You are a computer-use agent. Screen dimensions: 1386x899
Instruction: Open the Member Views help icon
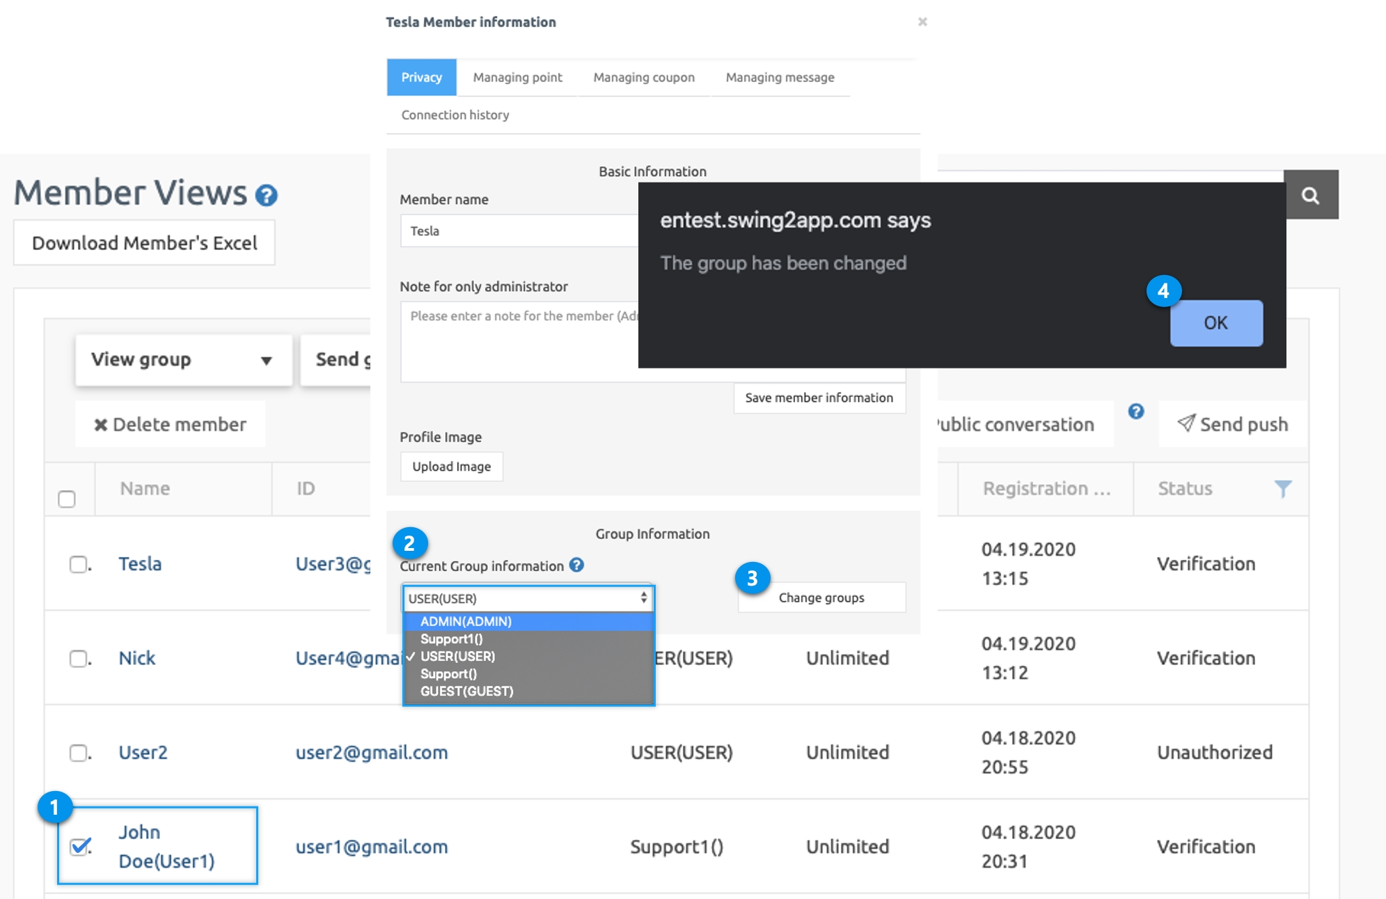click(x=266, y=196)
